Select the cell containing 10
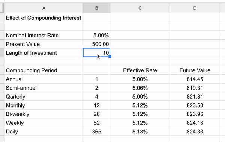Screen dimensions: 225x142 click(97, 52)
